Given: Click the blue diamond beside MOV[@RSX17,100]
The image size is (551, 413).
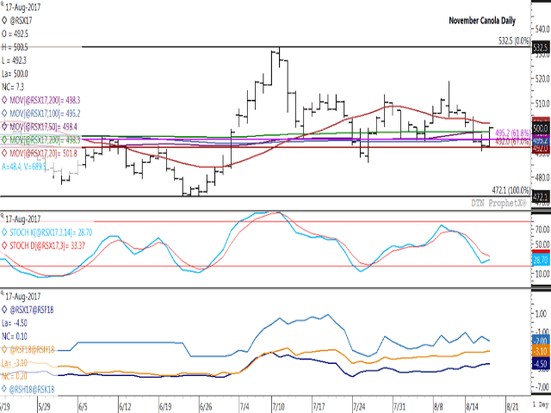Looking at the screenshot, I should [4, 114].
